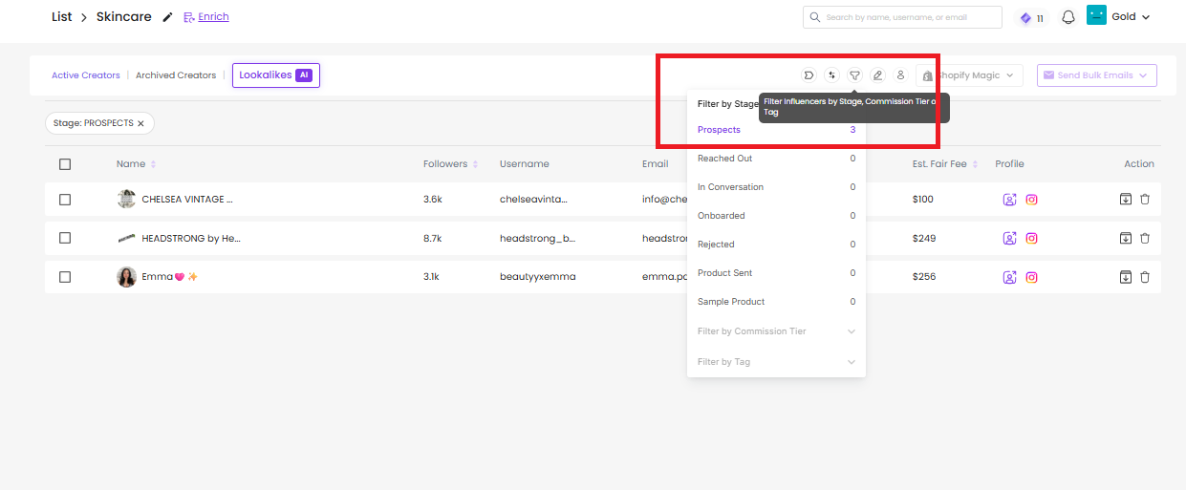Image resolution: width=1186 pixels, height=490 pixels.
Task: Sort by the Followers column arrows
Action: tap(475, 164)
